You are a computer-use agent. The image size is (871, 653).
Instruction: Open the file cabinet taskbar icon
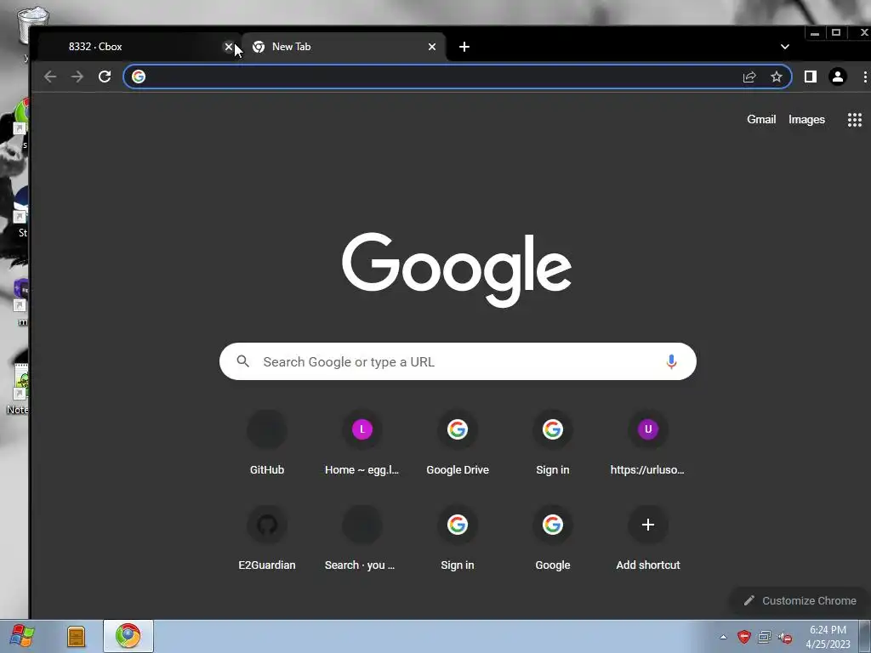click(76, 636)
